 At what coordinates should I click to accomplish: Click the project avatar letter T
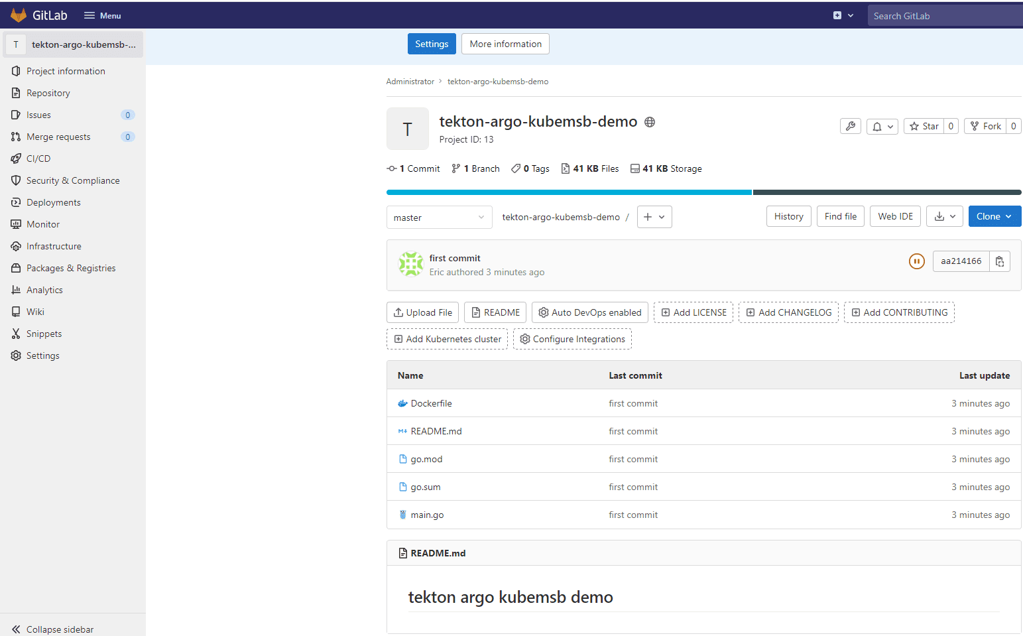pos(408,129)
